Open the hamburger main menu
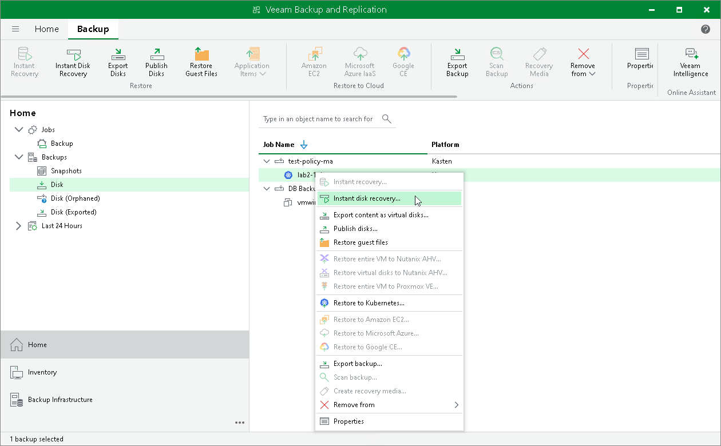Screen dimensions: 721x446 coord(15,29)
